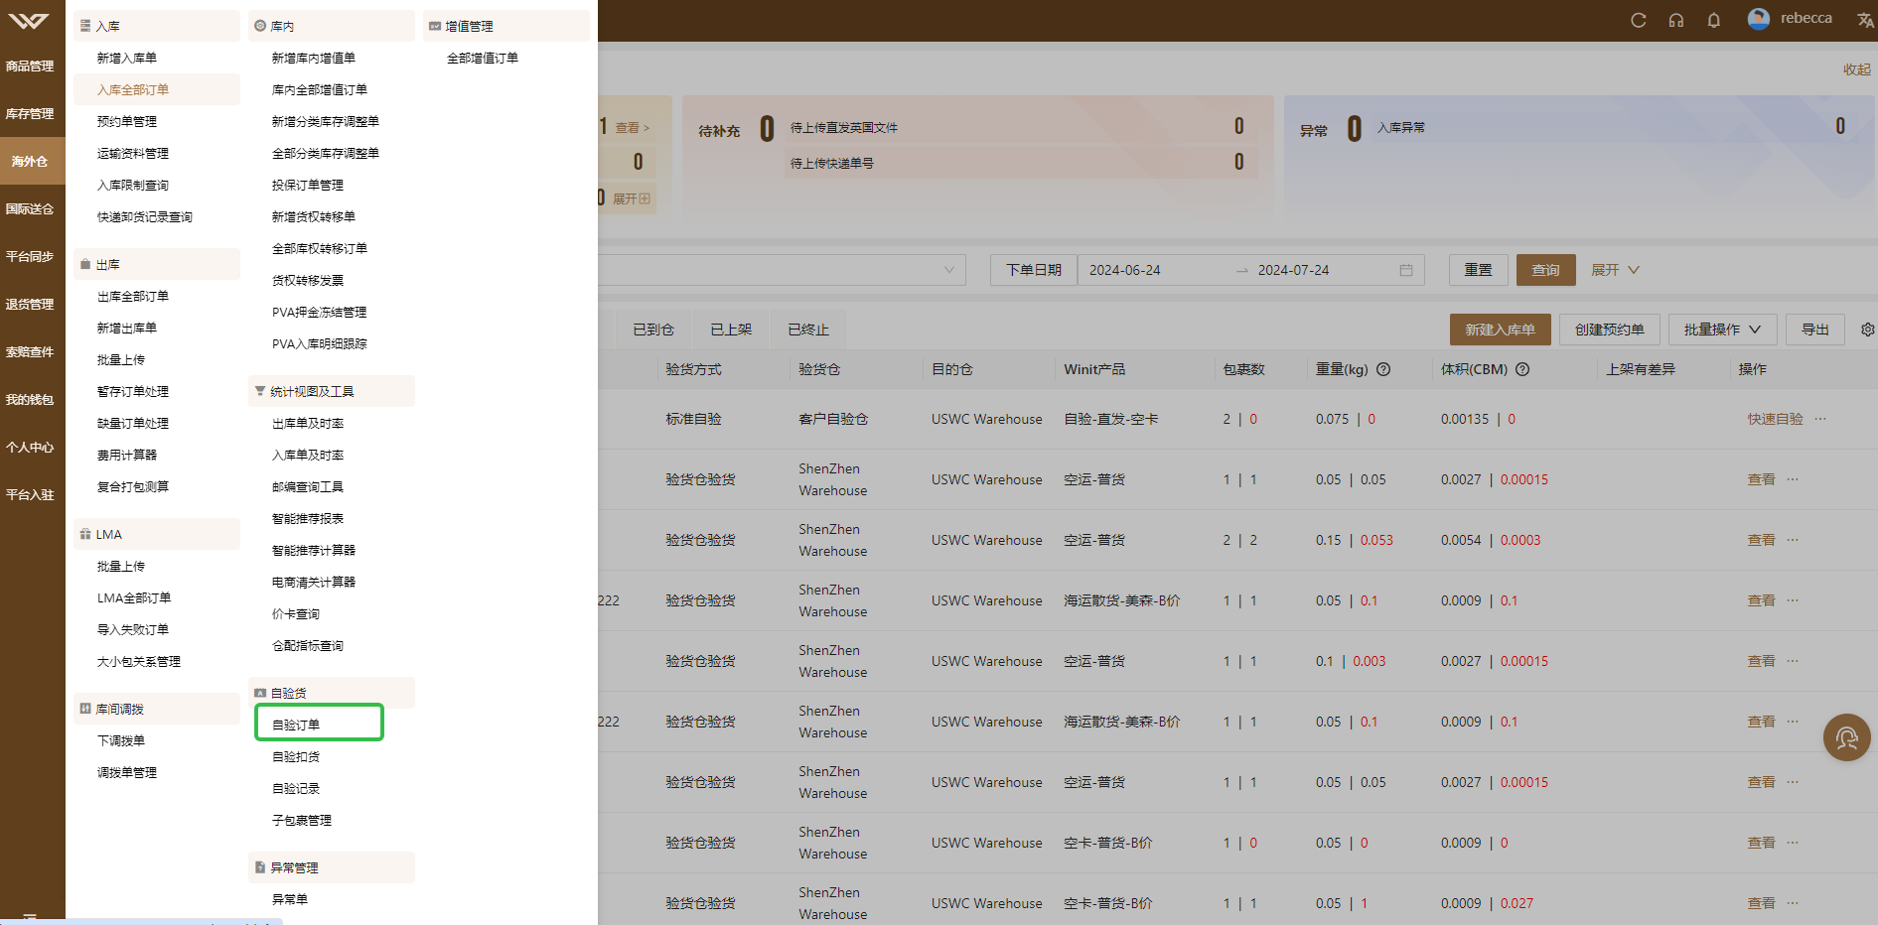
Task: Open 子包裹管理 menu item
Action: 302,820
